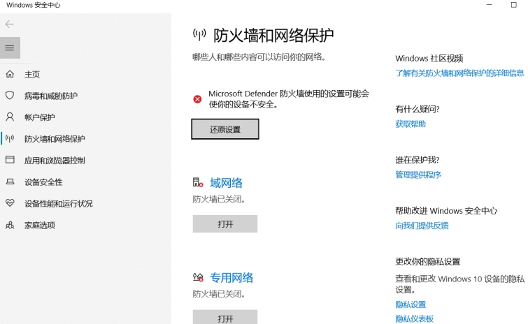Viewport: 528px width, 324px height.
Task: Open the 隐私设置 link
Action: (x=411, y=304)
